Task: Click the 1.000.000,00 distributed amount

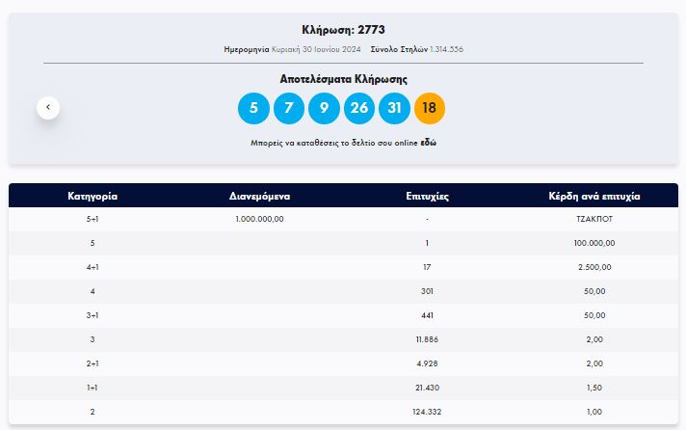Action: [259, 219]
